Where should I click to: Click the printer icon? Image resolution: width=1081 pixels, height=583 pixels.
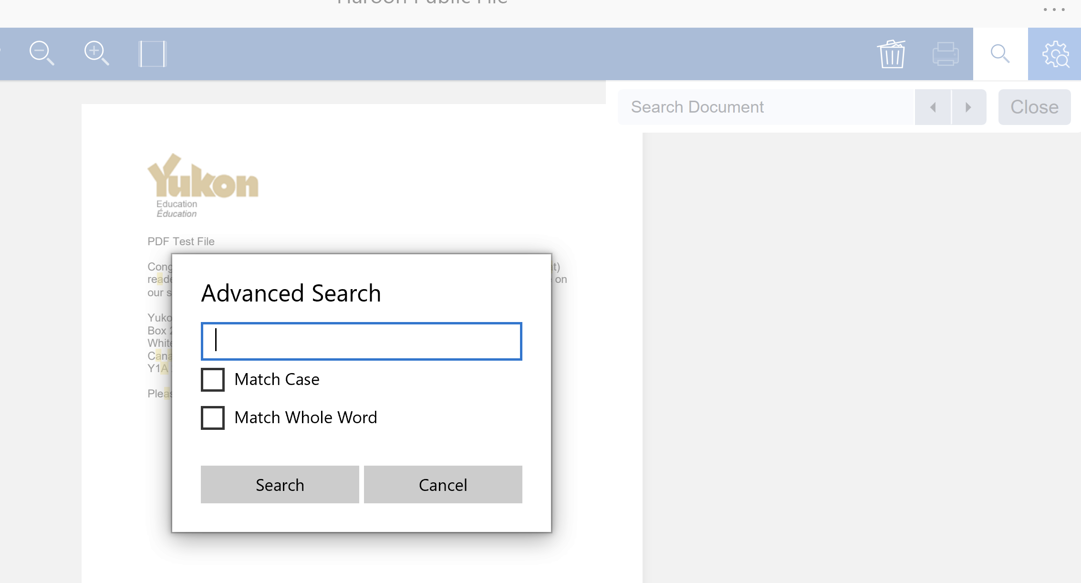tap(946, 54)
